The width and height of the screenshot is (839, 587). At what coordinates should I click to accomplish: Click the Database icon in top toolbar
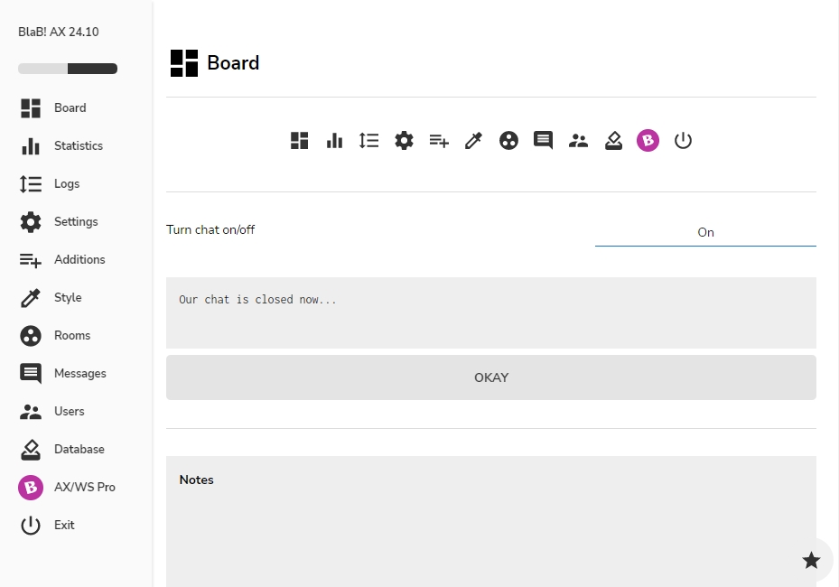613,141
